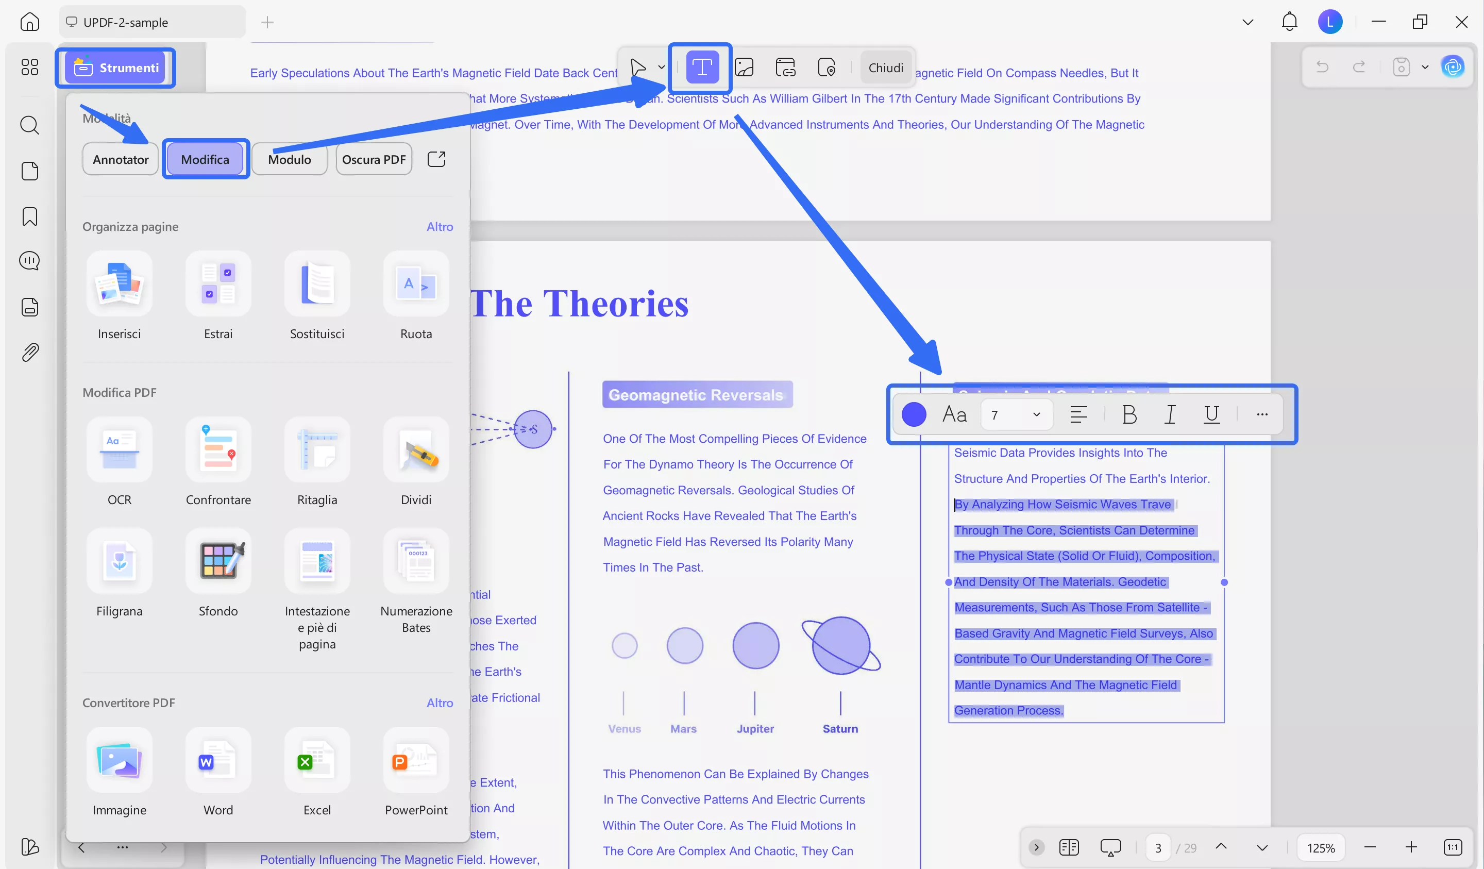This screenshot has height=869, width=1484.
Task: Open the bookmarks panel icon
Action: (x=29, y=216)
